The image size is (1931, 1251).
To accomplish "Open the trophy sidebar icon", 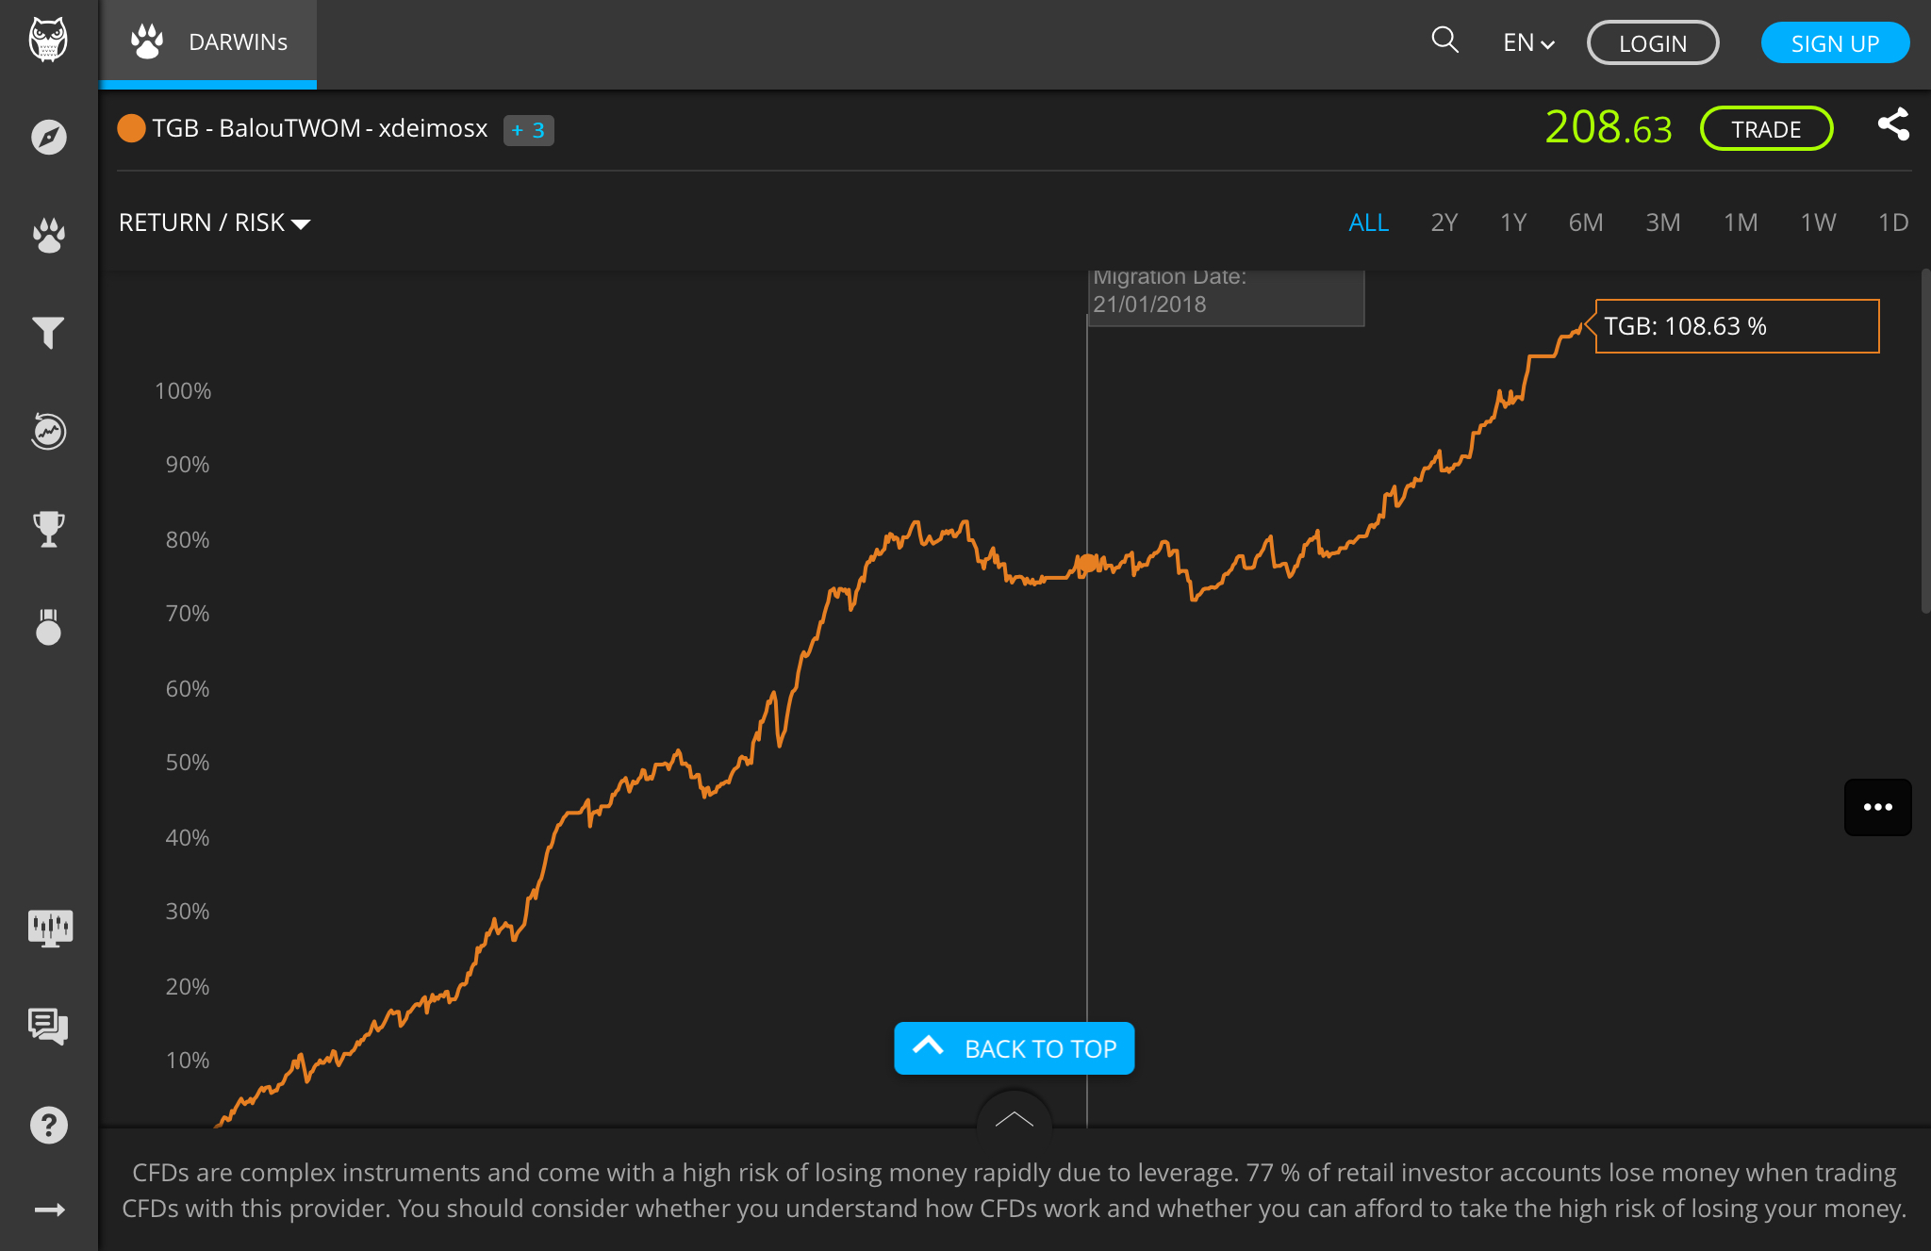I will click(49, 529).
